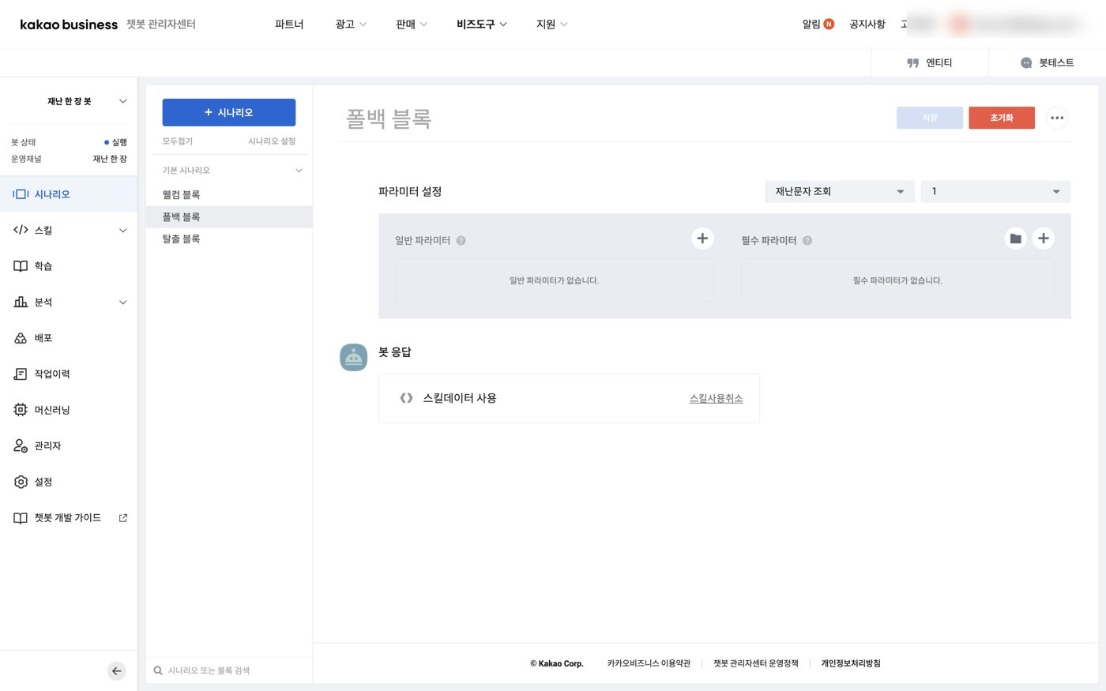Edit the 폴백 블록 block title

point(389,118)
